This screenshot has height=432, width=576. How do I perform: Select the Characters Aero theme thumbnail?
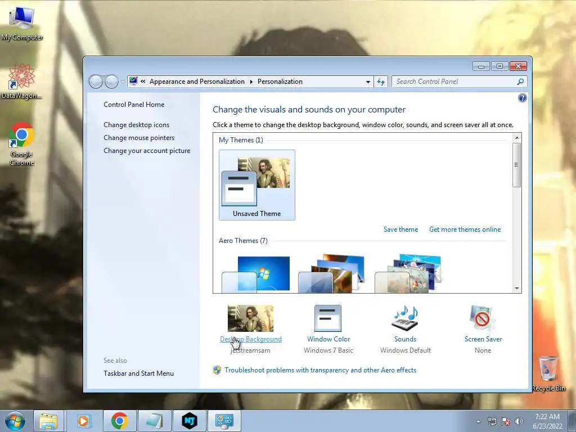click(x=408, y=274)
